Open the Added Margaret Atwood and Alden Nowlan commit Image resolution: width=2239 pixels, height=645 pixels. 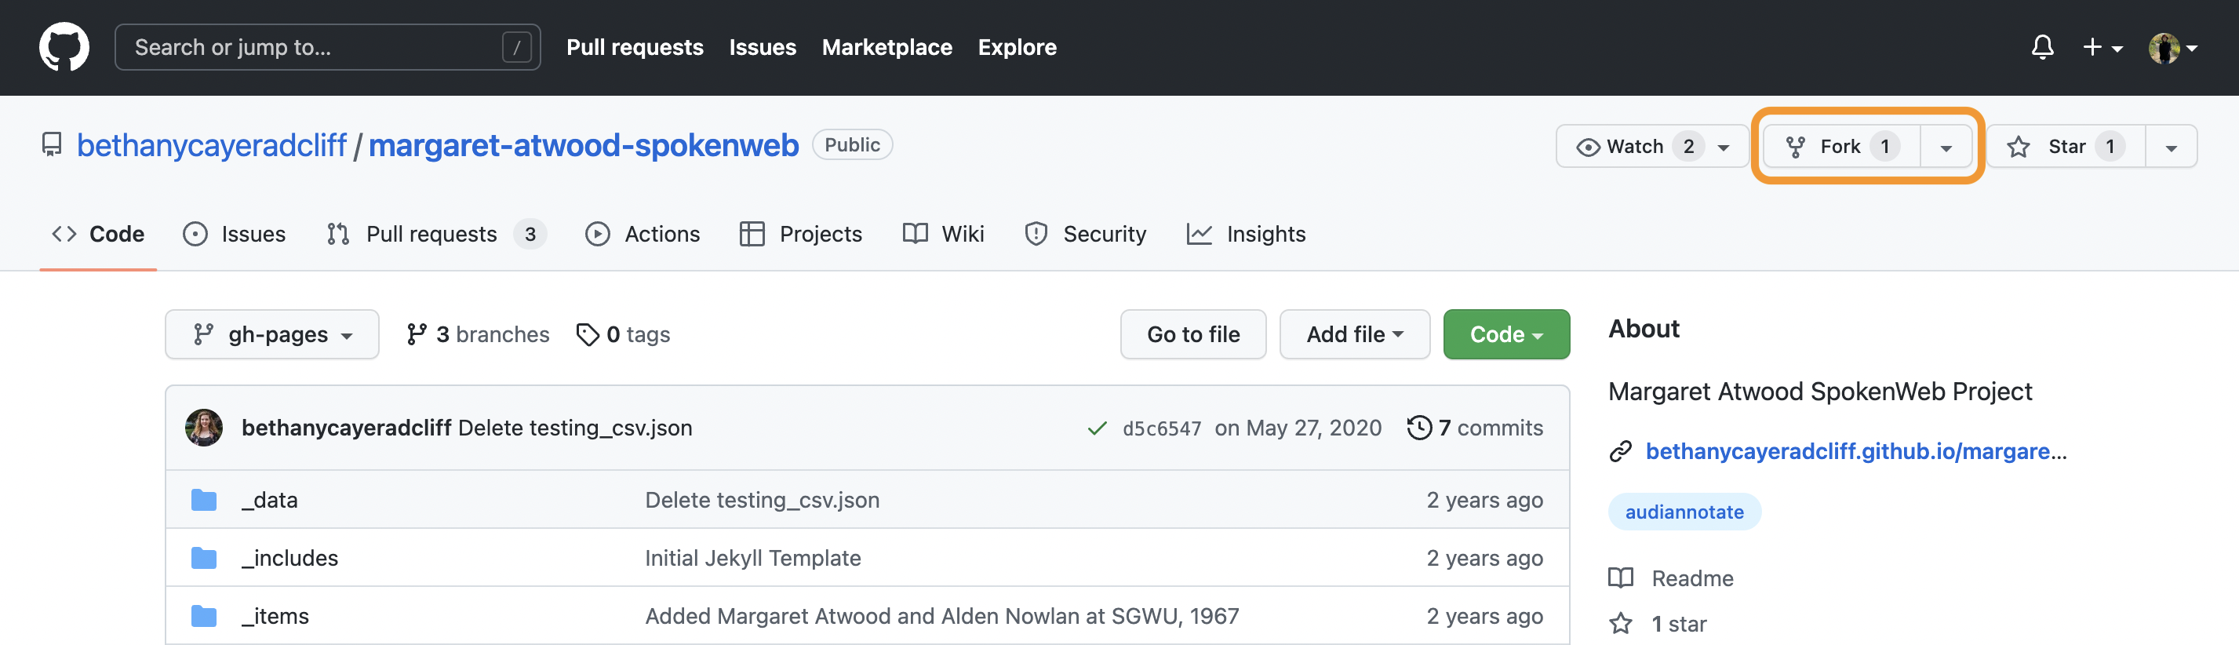[941, 616]
